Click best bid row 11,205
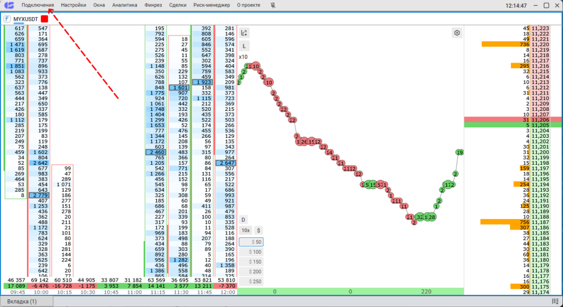This screenshot has height=307, width=563. [514, 125]
